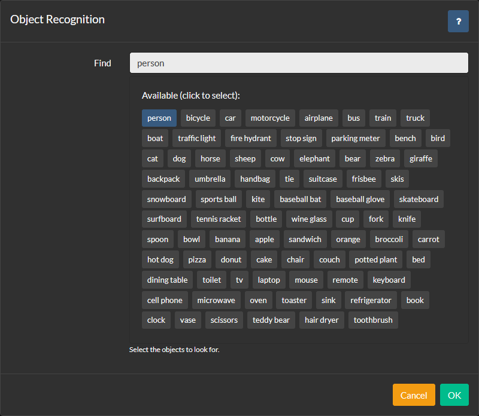Image resolution: width=479 pixels, height=416 pixels.
Task: Pick the baseball glove tag
Action: coord(360,199)
